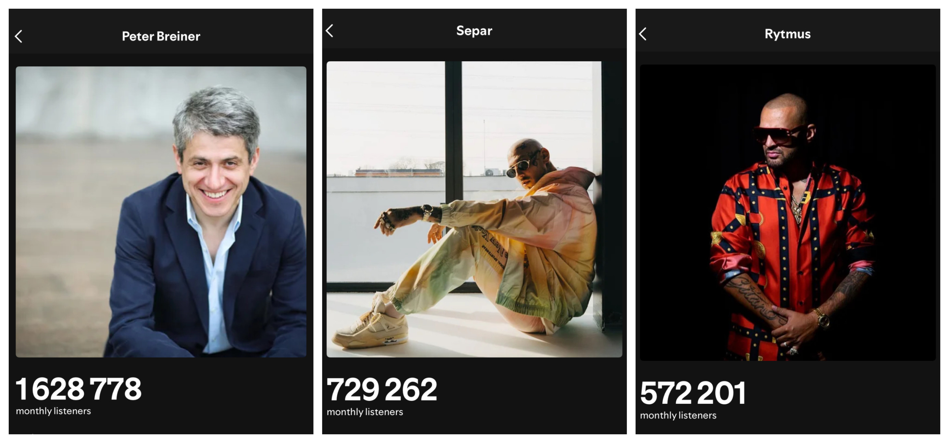The height and width of the screenshot is (443, 949).
Task: Return using the back chevron beside Rytmus
Action: click(x=643, y=34)
